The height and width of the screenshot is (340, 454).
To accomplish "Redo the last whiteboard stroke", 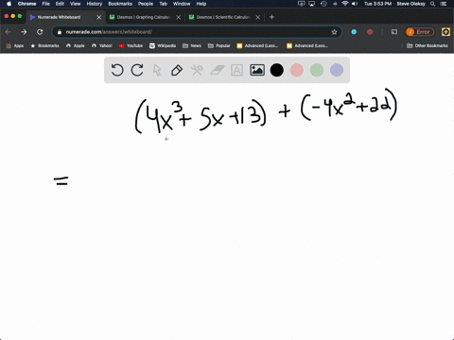I will 137,70.
